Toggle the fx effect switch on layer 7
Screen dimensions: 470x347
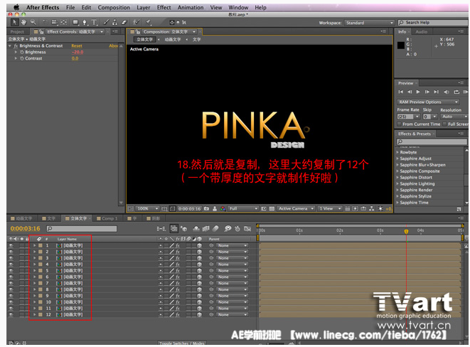click(x=178, y=283)
